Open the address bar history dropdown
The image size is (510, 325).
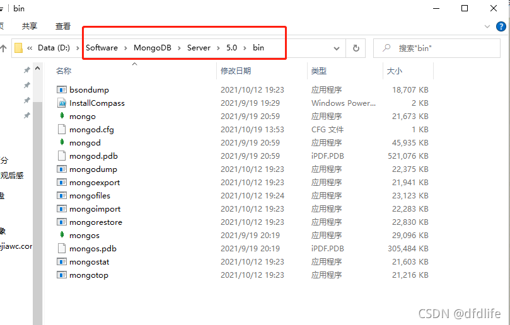(x=337, y=48)
